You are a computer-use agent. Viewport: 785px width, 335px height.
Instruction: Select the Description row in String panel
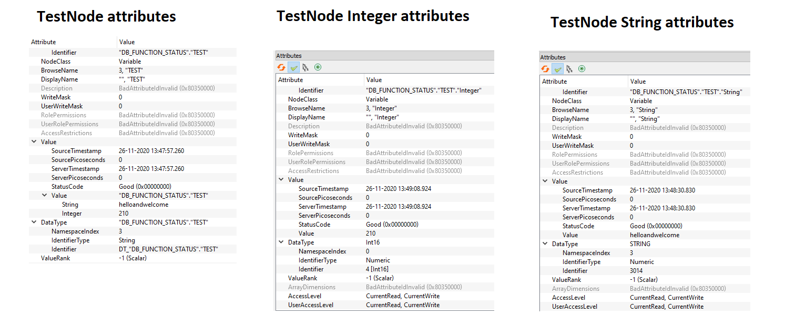[645, 128]
